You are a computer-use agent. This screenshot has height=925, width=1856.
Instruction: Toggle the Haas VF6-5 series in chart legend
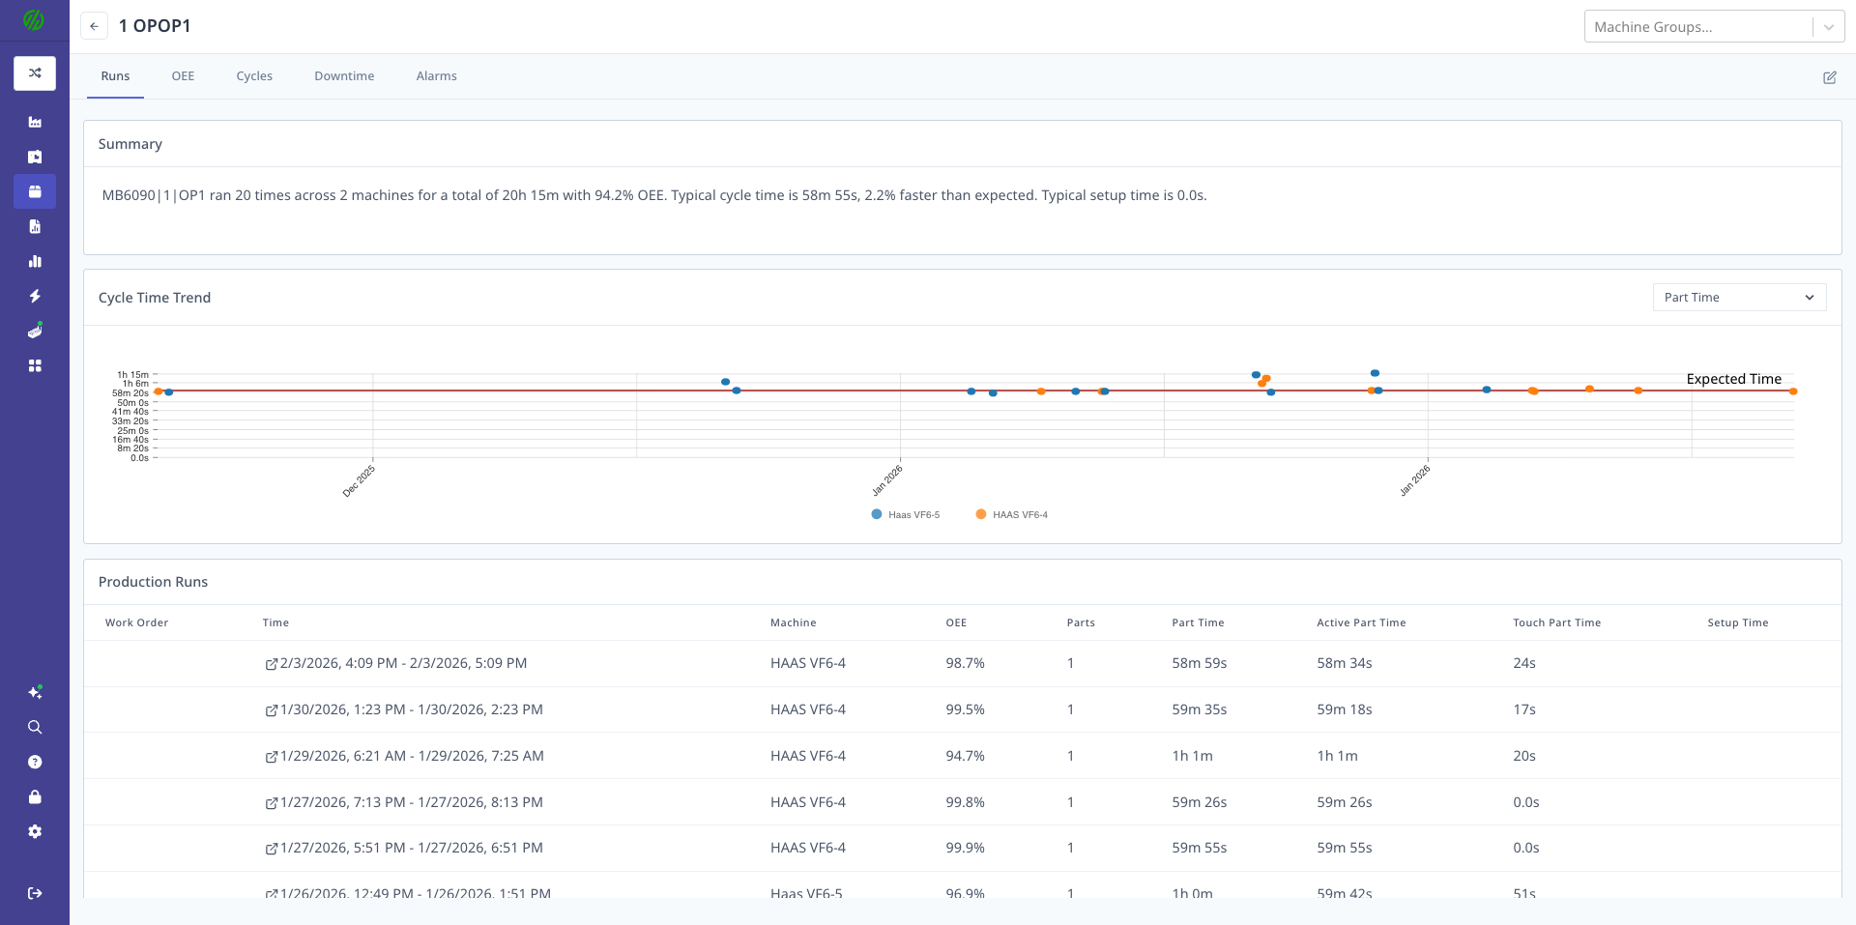pos(904,514)
